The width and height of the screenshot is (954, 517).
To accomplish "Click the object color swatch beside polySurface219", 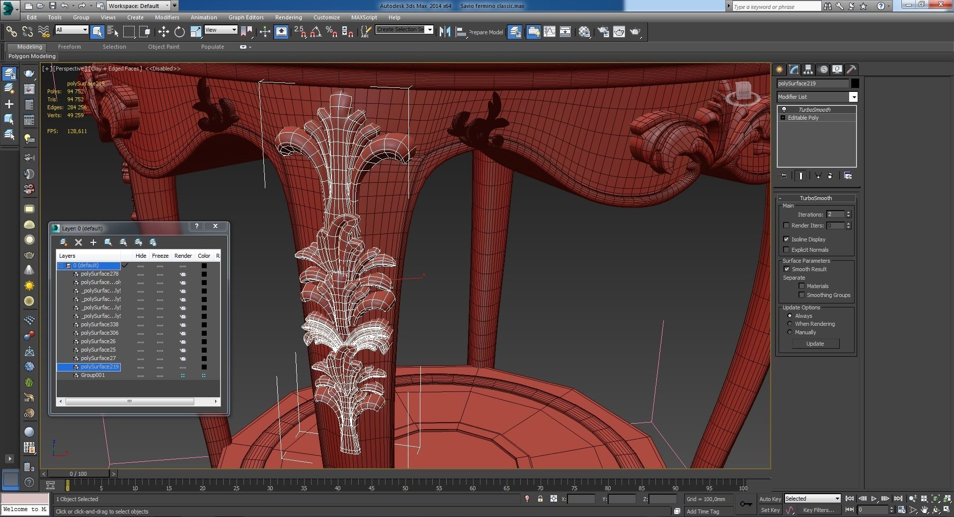I will pos(855,83).
